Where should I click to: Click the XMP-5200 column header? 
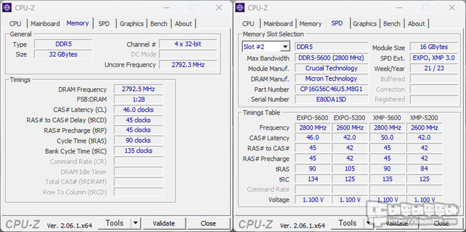424,118
